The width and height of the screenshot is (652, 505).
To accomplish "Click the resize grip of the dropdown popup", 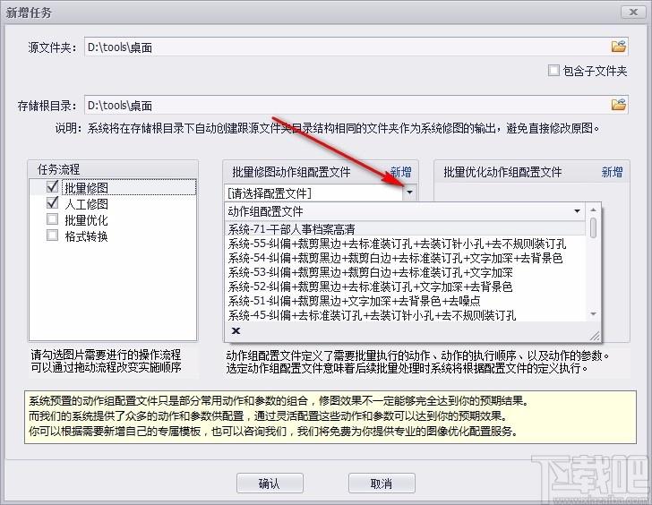I will click(x=595, y=336).
